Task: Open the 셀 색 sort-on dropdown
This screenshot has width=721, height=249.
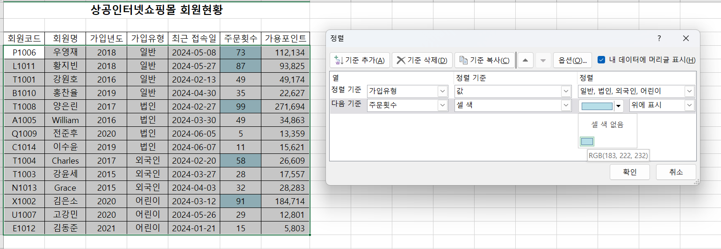Action: click(566, 105)
